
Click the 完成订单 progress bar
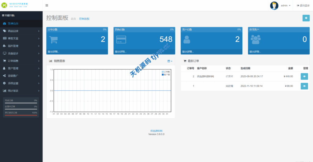coord(21,103)
